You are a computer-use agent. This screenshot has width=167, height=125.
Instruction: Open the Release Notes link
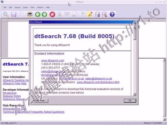12,96
